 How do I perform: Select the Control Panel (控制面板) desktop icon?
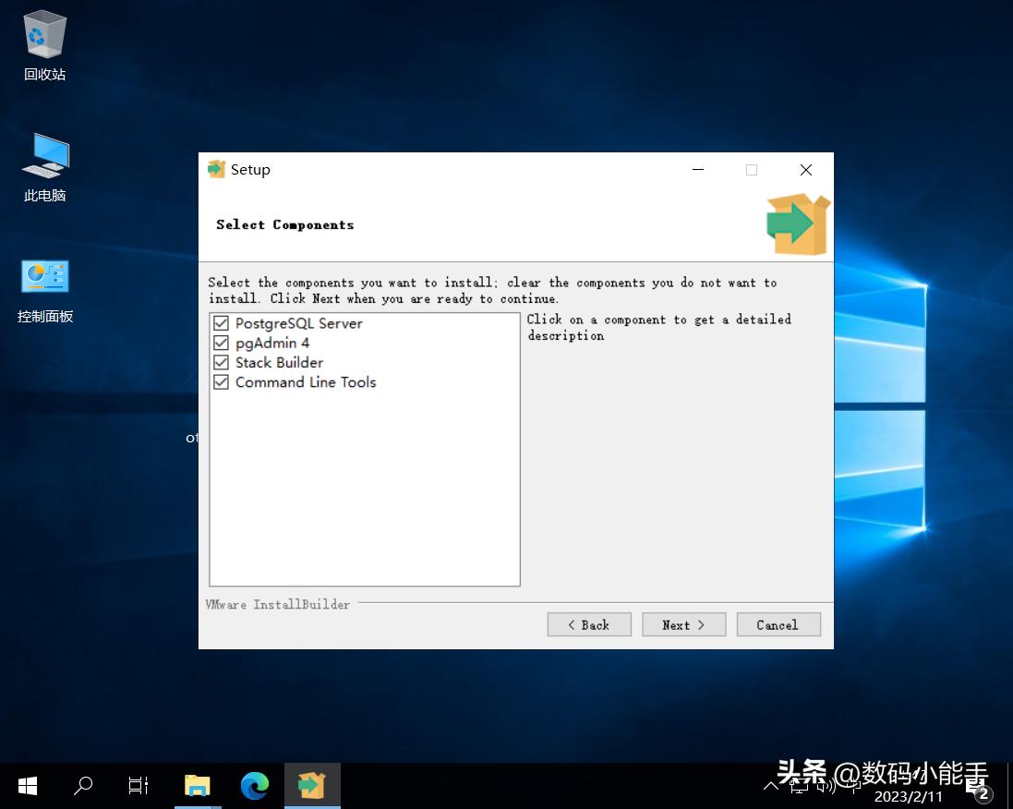tap(44, 278)
